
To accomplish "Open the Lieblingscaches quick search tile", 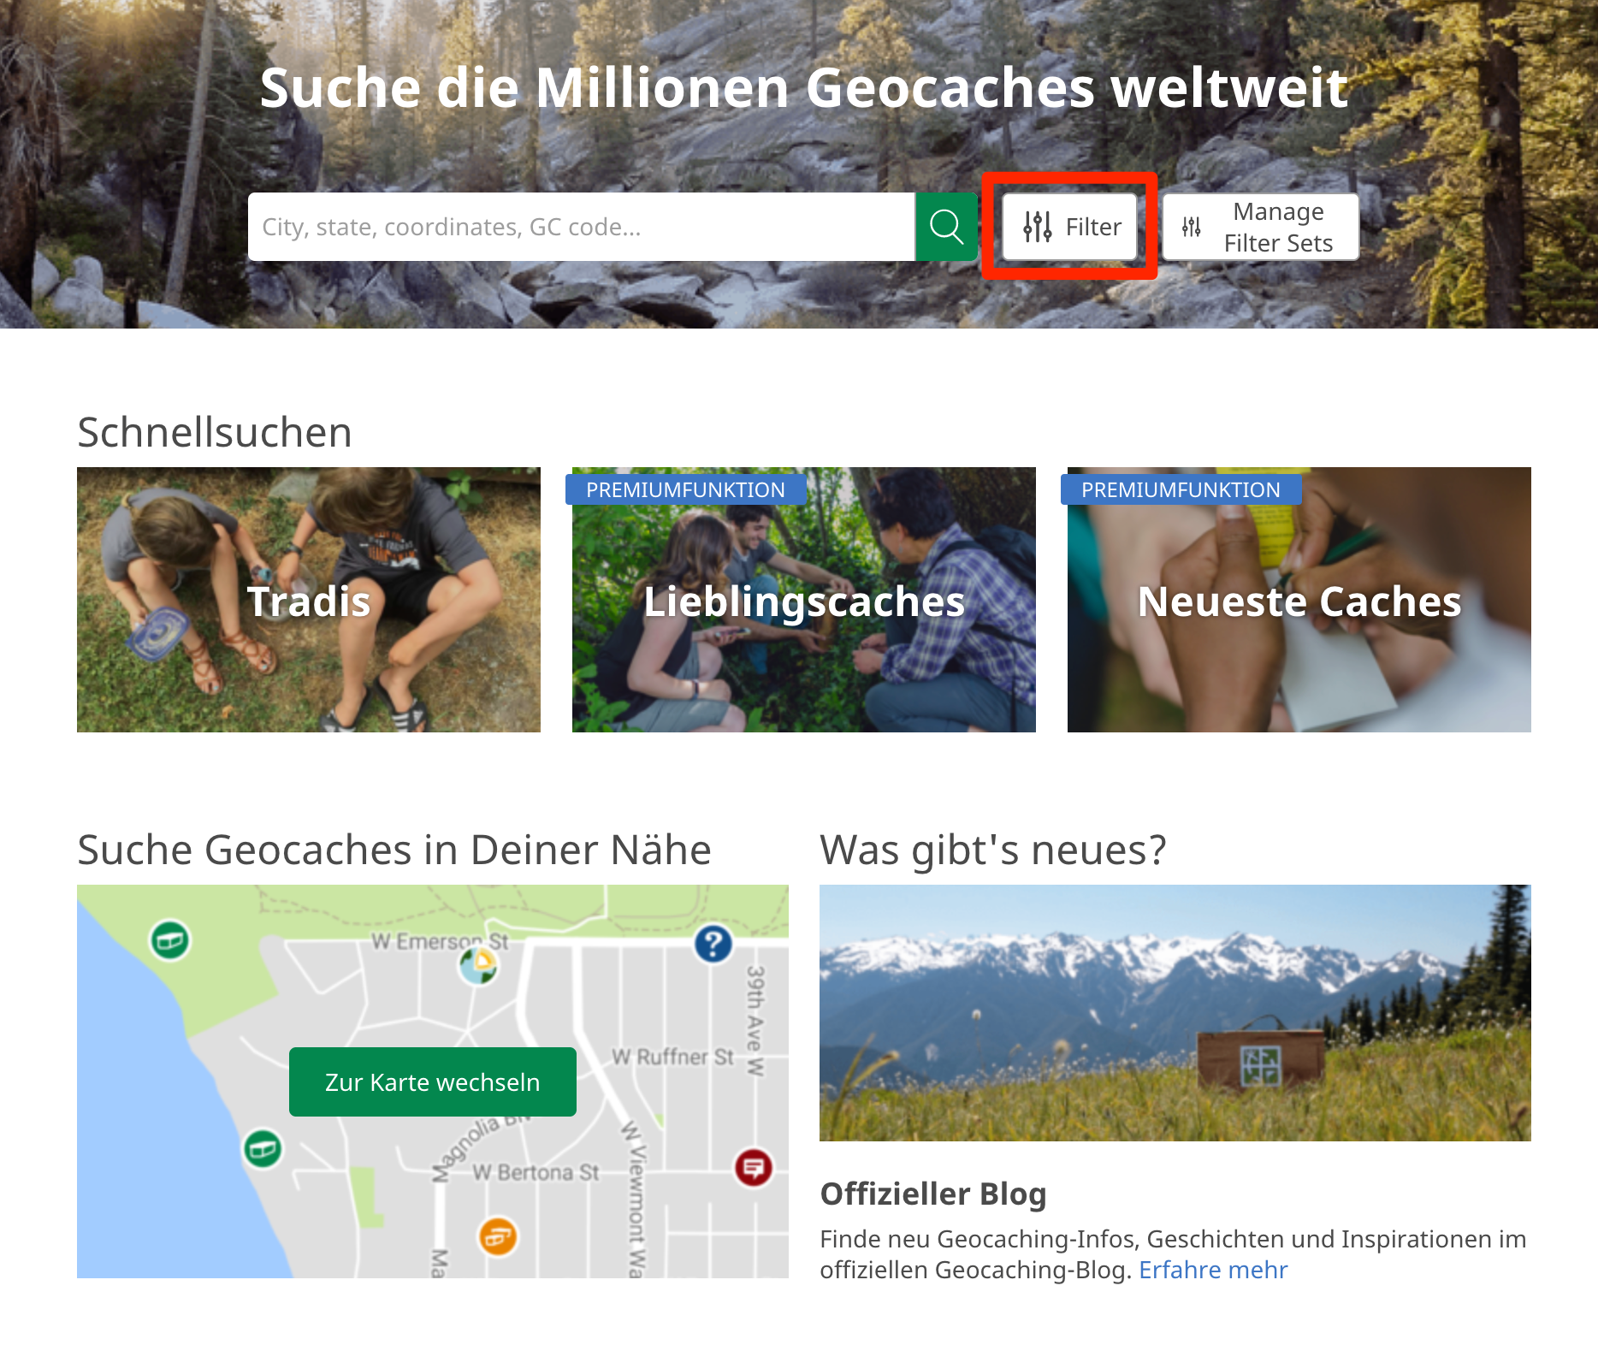I will point(804,600).
